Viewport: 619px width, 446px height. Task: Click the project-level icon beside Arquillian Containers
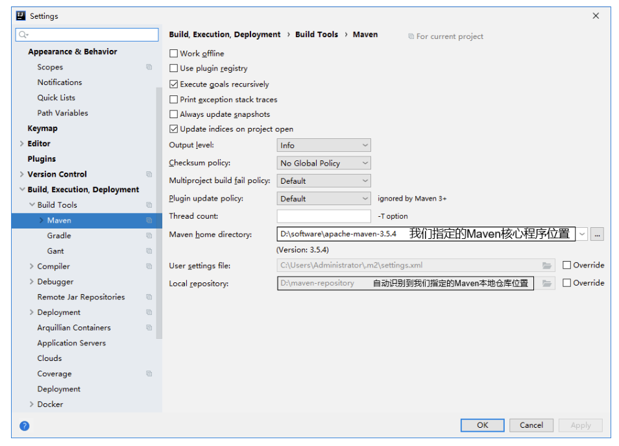149,327
